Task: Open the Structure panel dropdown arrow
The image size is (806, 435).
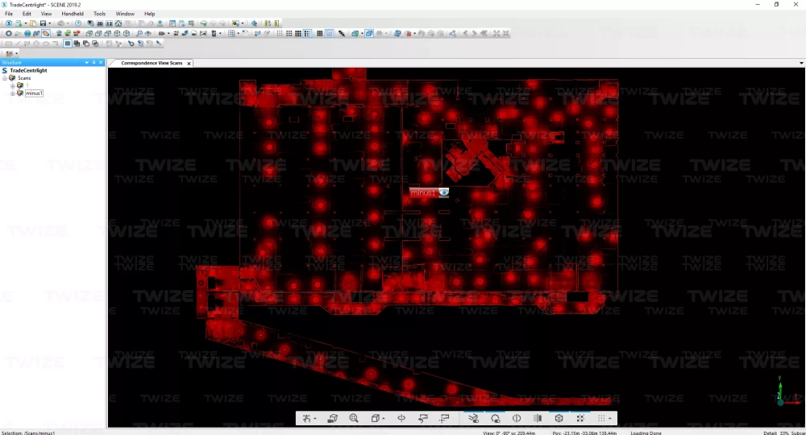Action: (x=86, y=62)
